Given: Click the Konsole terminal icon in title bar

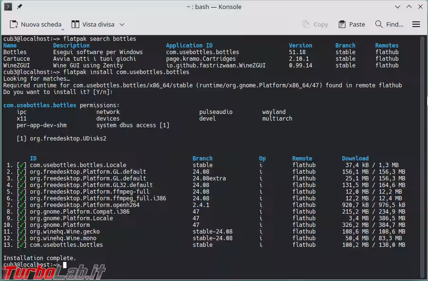Looking at the screenshot, I should point(8,7).
